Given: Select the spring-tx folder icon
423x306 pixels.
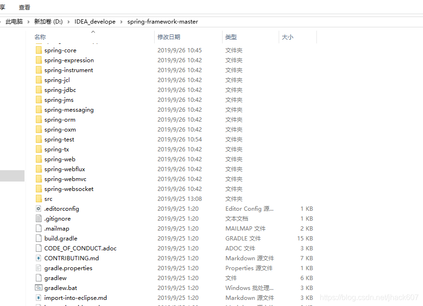Looking at the screenshot, I should (39, 149).
